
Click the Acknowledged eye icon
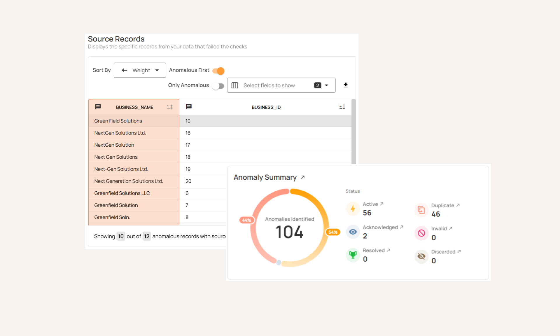click(353, 232)
